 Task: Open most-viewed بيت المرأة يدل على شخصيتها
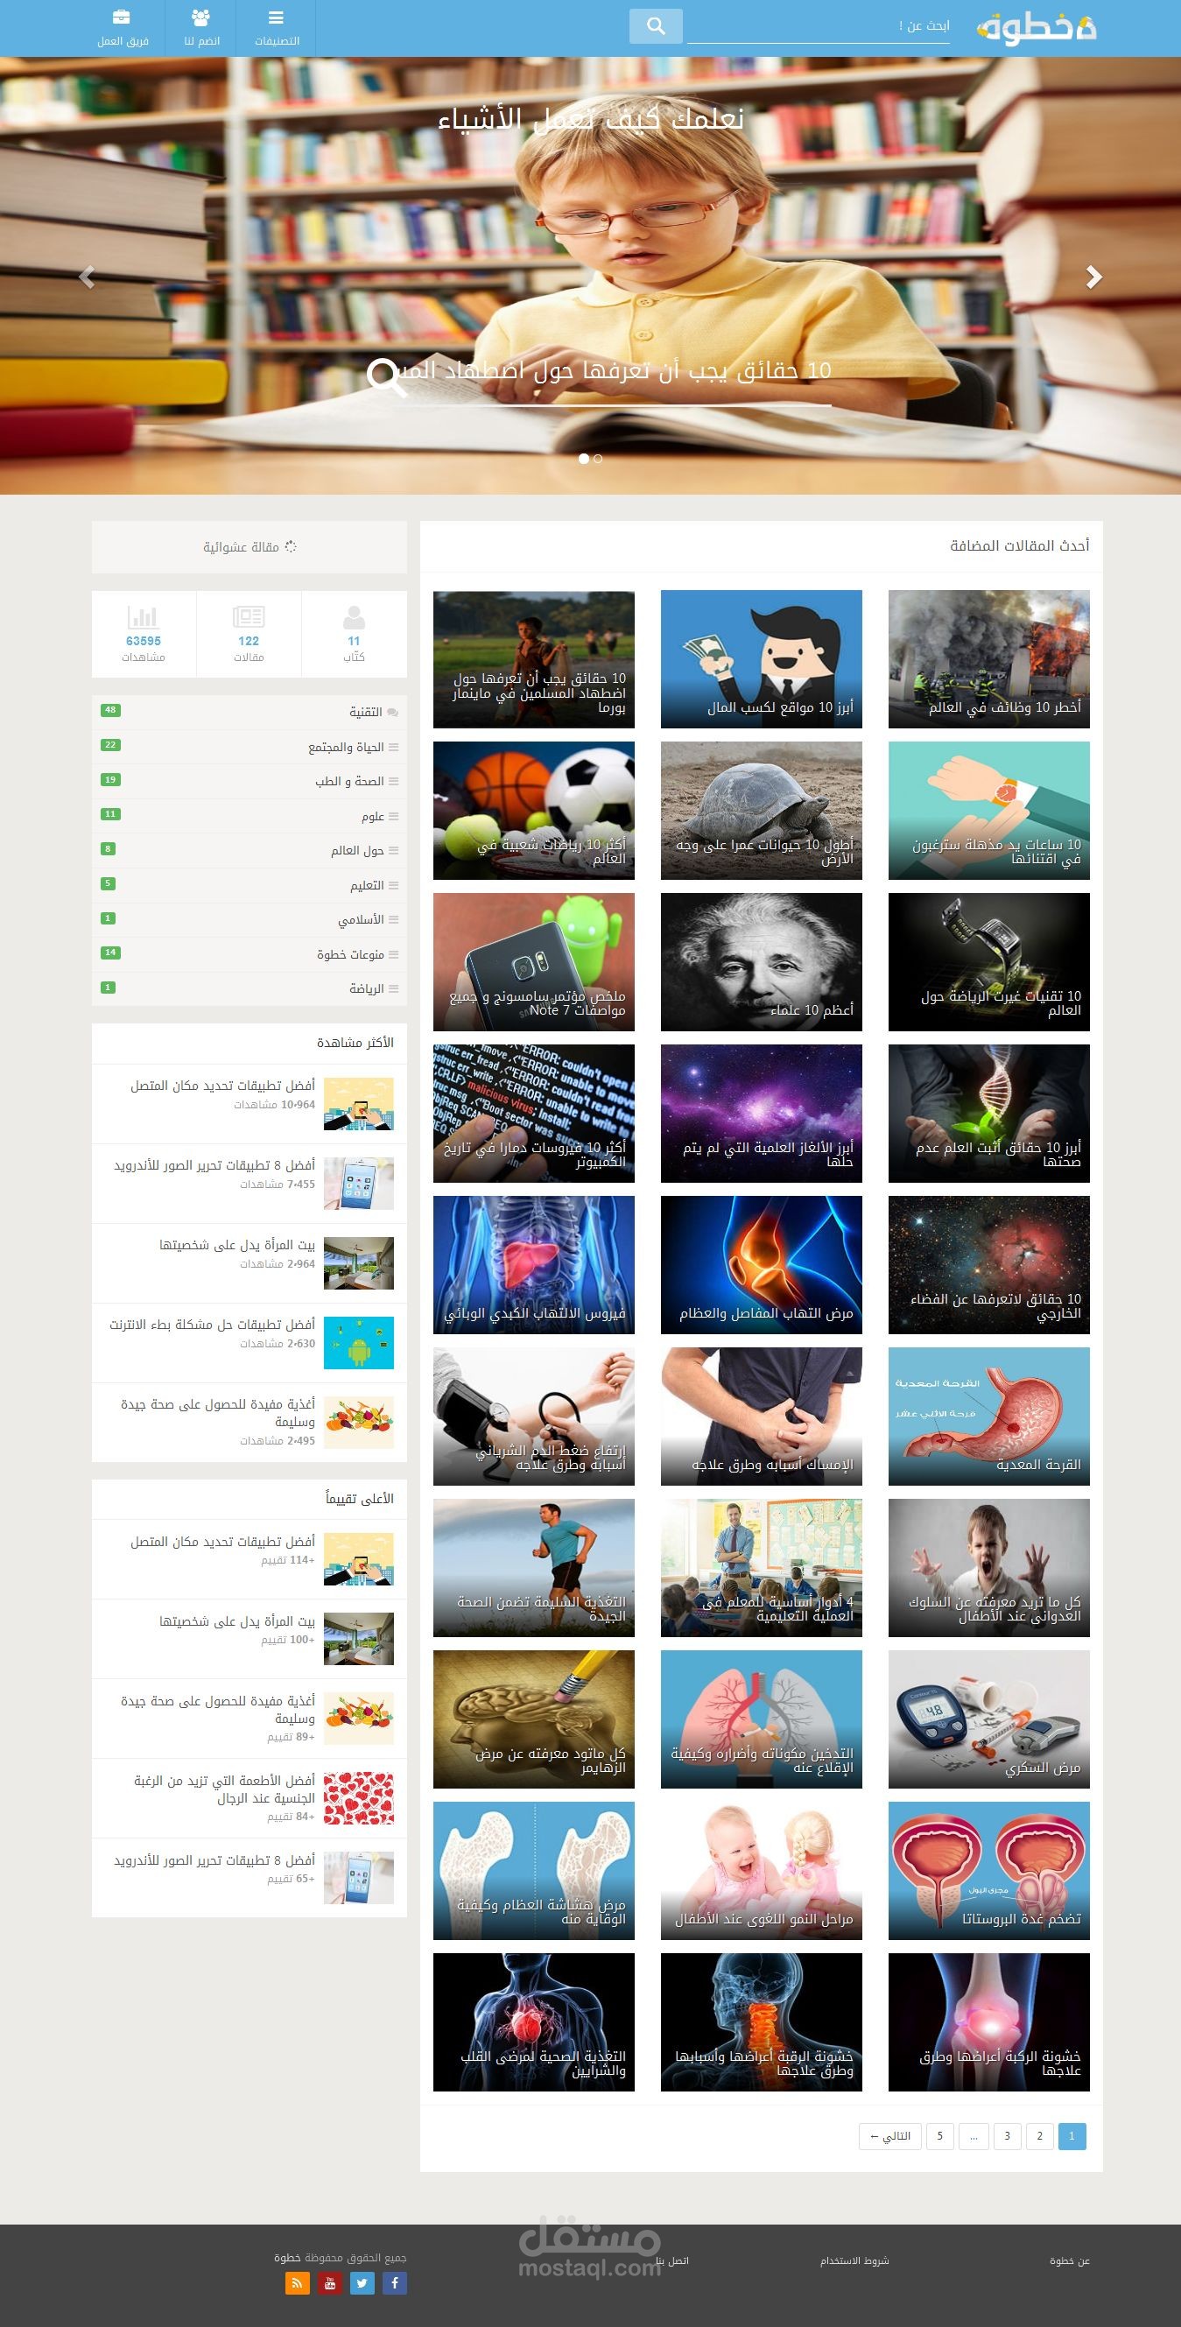pos(236,1245)
